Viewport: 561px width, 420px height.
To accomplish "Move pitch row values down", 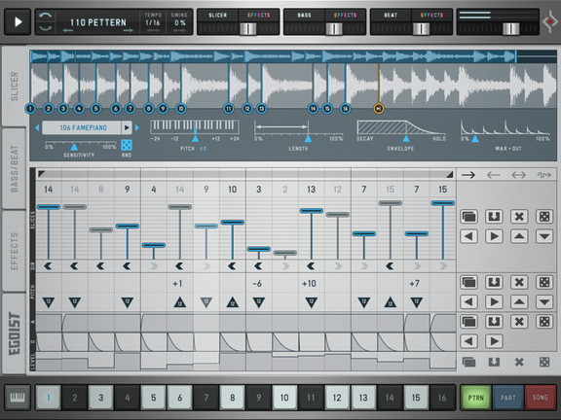I will pos(544,302).
